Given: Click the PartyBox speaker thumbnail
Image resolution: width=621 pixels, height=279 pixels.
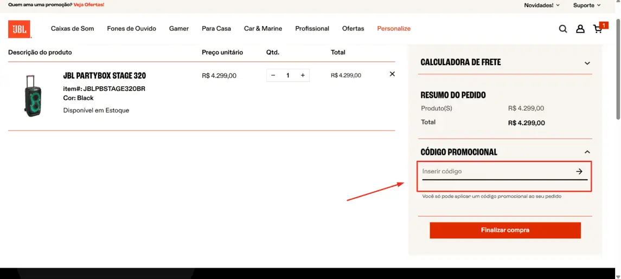Looking at the screenshot, I should [33, 95].
